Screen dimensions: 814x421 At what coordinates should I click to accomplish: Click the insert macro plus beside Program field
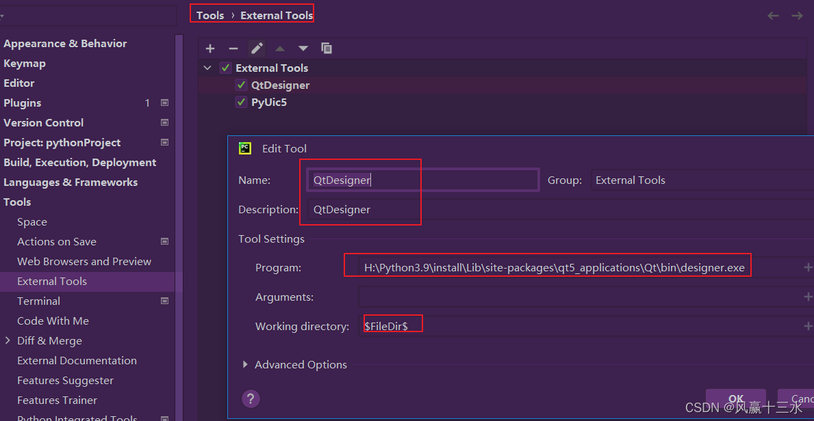pos(807,267)
